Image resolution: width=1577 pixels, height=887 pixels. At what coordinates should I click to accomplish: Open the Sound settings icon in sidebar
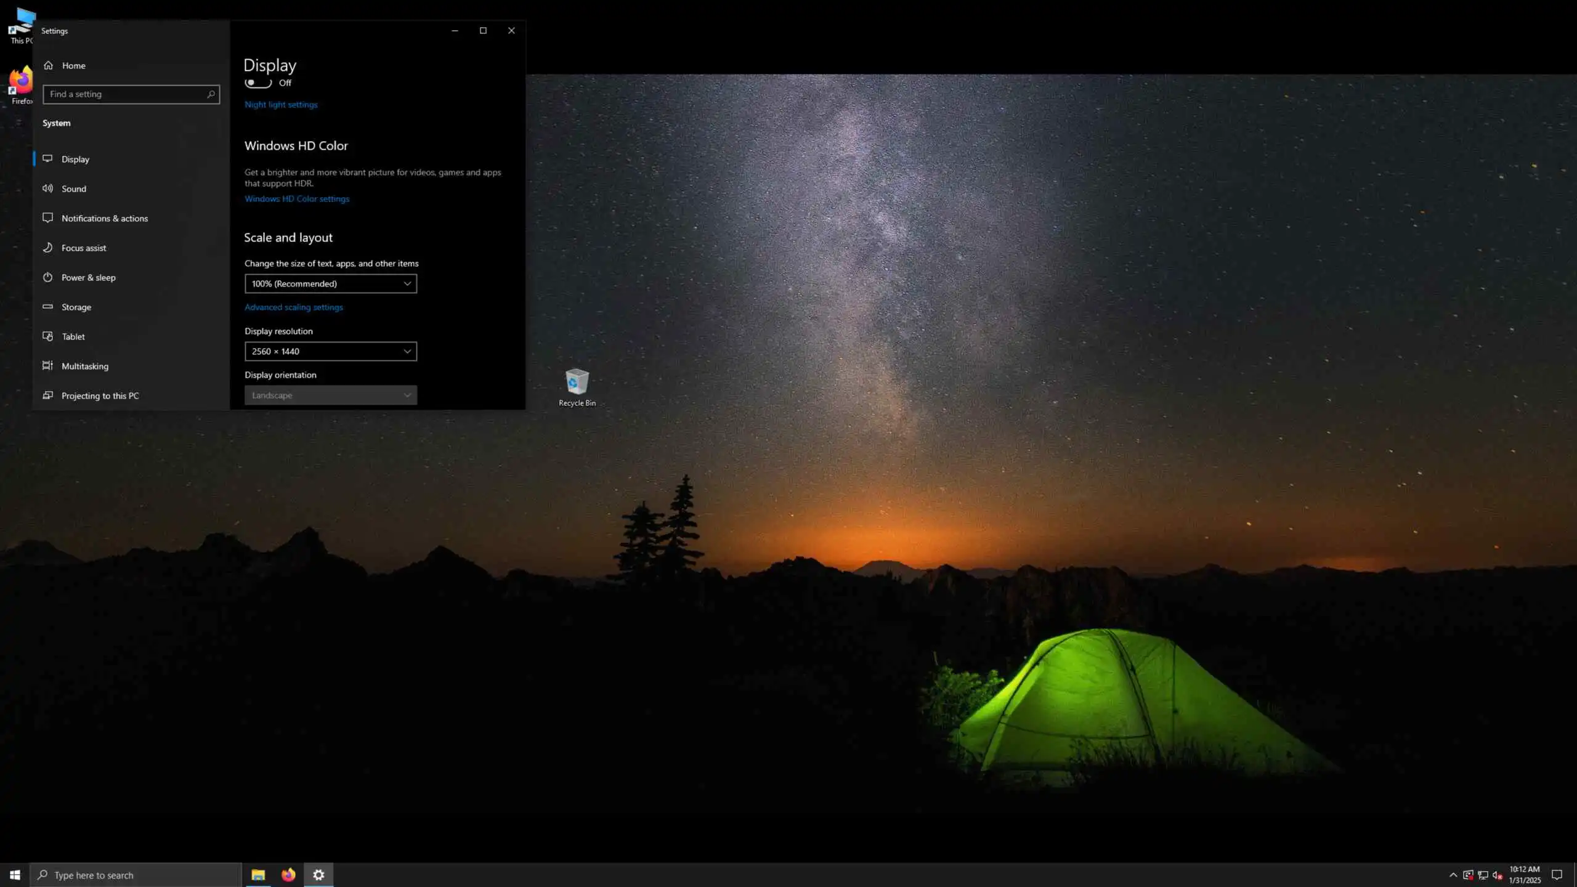[47, 188]
